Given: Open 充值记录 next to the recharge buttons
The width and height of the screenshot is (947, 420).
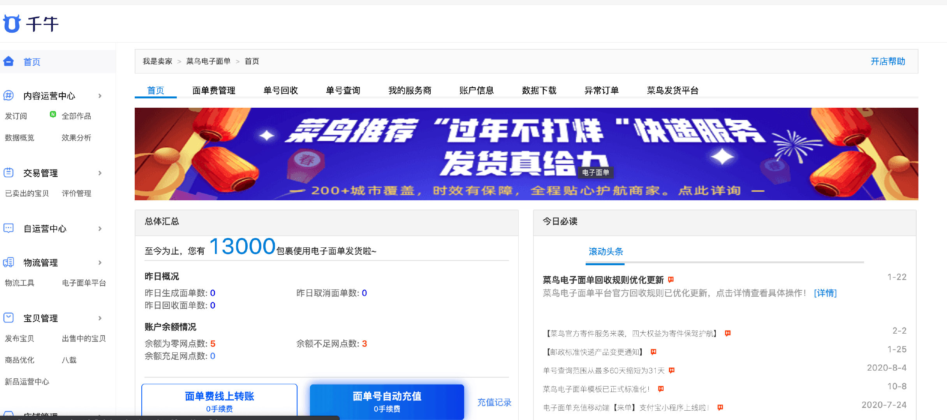Looking at the screenshot, I should pos(495,402).
